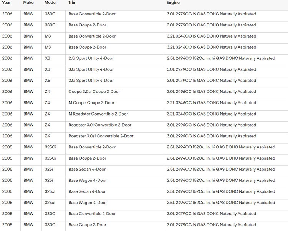
Task: Click 3.2L engine in M3 Base Convertible row
Action: coord(212,36)
